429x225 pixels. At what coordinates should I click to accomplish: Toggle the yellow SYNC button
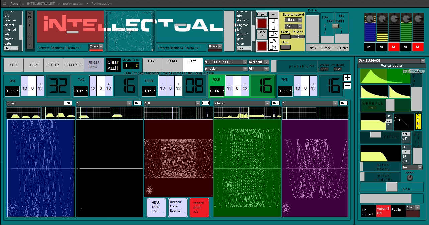(x=418, y=122)
